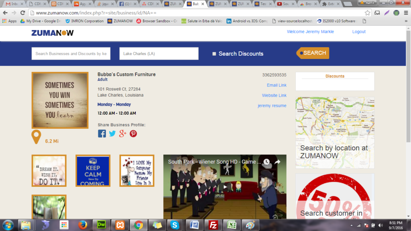
Task: Open File Explorer from the taskbar
Action: coord(26,225)
